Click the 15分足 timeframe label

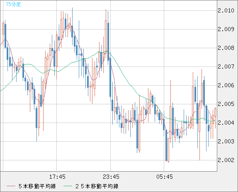coord(13,4)
